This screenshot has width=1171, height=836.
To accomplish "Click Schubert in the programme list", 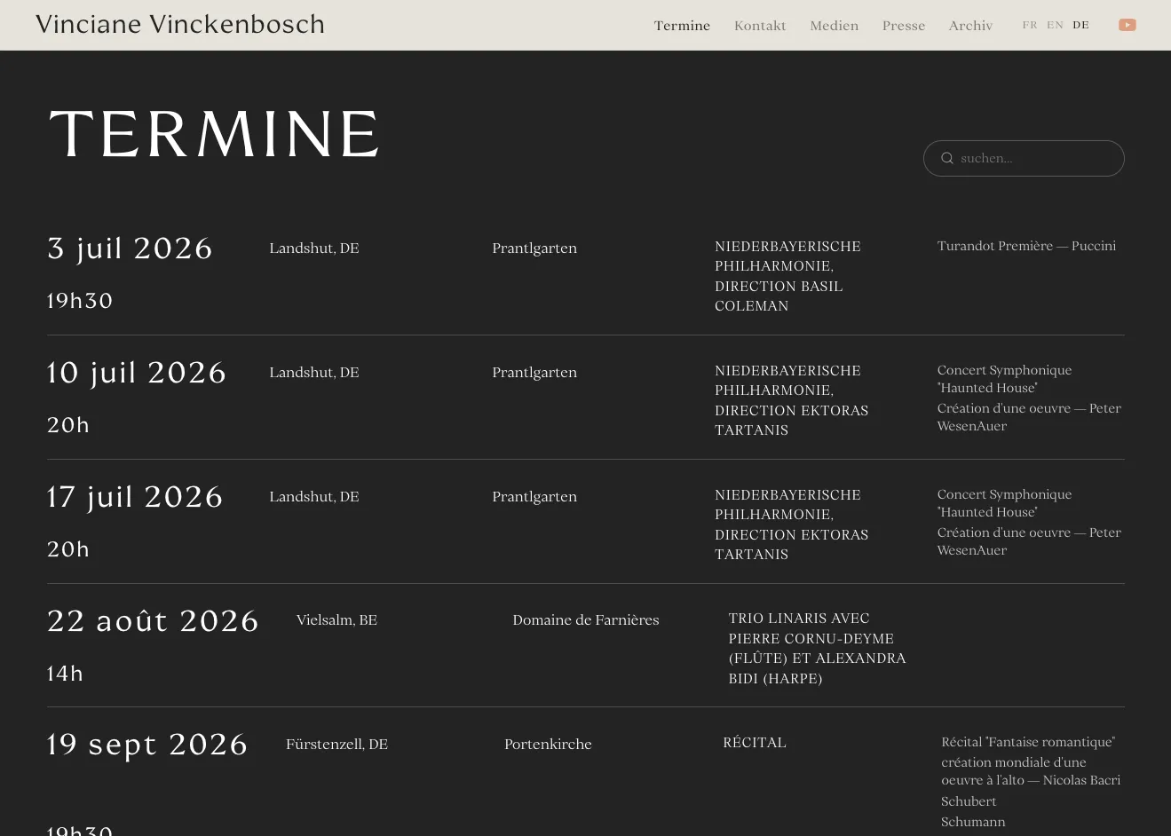I will [x=969, y=801].
